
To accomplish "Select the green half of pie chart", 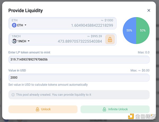I will (143, 31).
